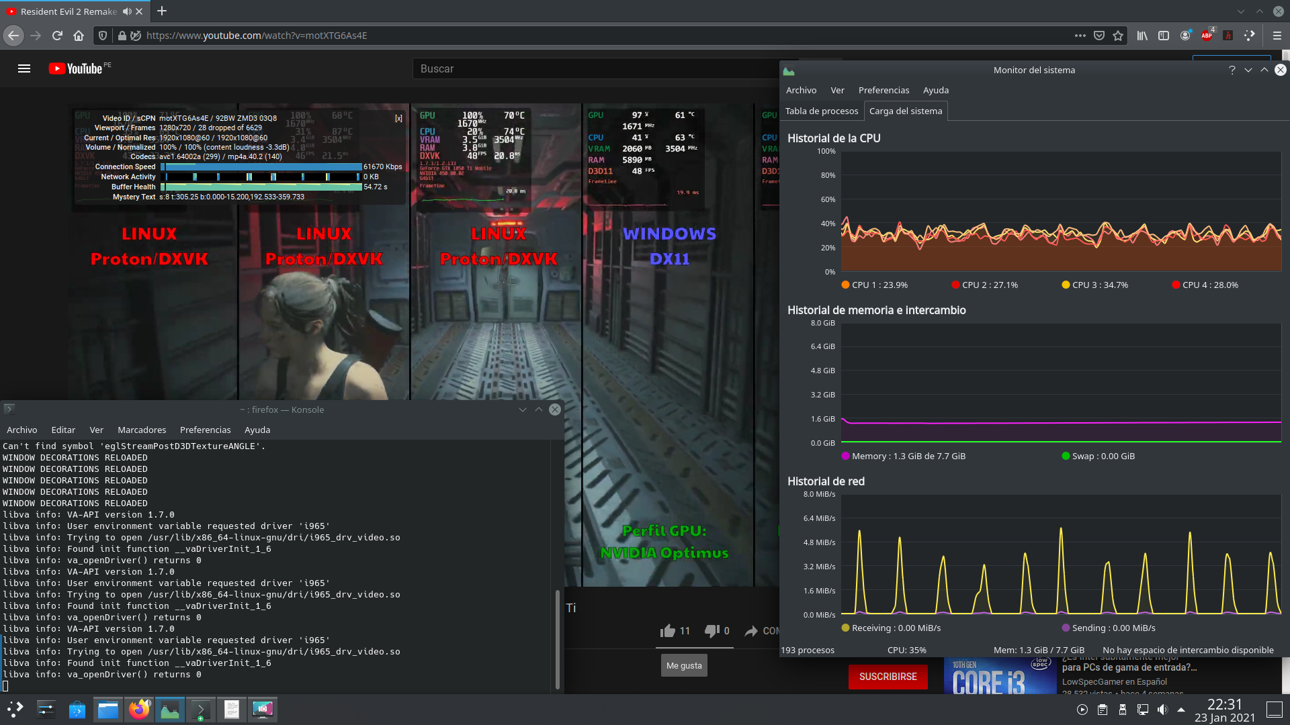The image size is (1290, 725).
Task: Click the SUSCRIBIRSE button
Action: 888,677
